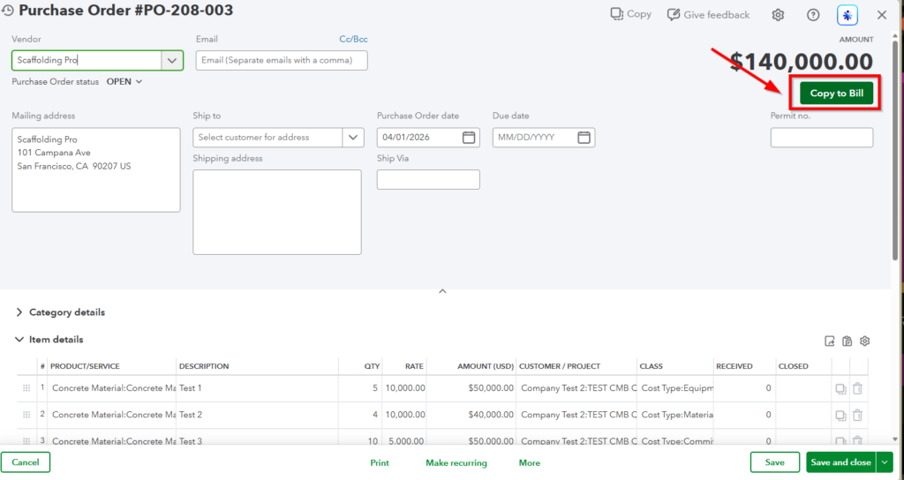The width and height of the screenshot is (904, 480).
Task: Open the More menu in footer
Action: [530, 462]
